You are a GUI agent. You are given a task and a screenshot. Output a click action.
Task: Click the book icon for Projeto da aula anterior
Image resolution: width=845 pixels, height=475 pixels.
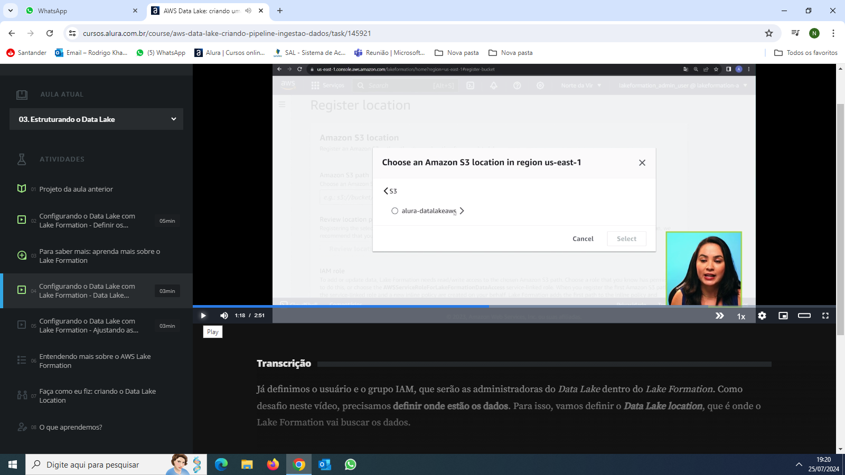pyautogui.click(x=22, y=188)
